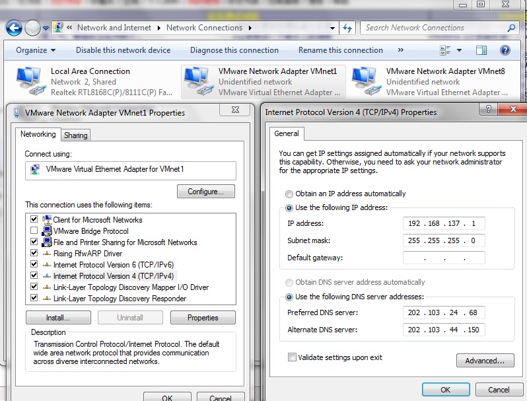This screenshot has height=401, width=527.
Task: Click the greyed Forward arrow button
Action: pos(32,28)
